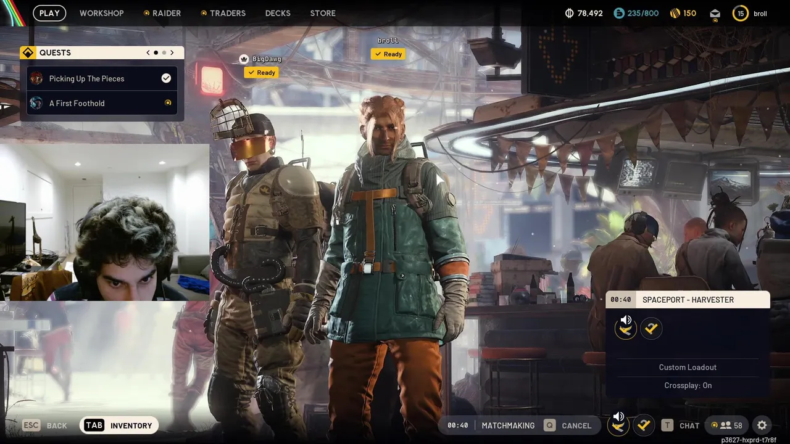Screen dimensions: 790x444
Task: Click the T key hint icon
Action: coord(667,425)
